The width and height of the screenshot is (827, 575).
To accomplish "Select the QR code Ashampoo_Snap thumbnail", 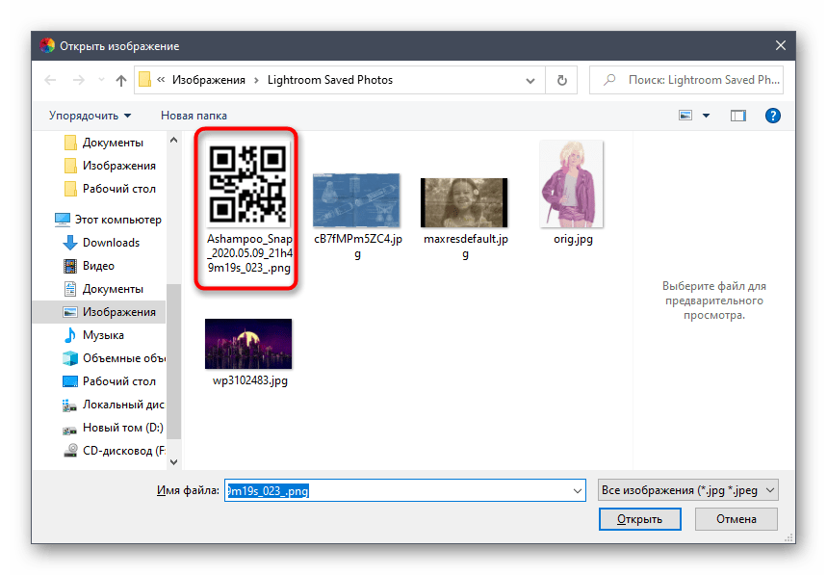I will (x=247, y=184).
